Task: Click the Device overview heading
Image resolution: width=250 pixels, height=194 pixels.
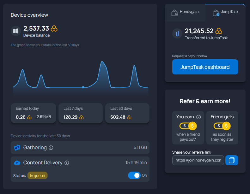Action: coord(29,15)
